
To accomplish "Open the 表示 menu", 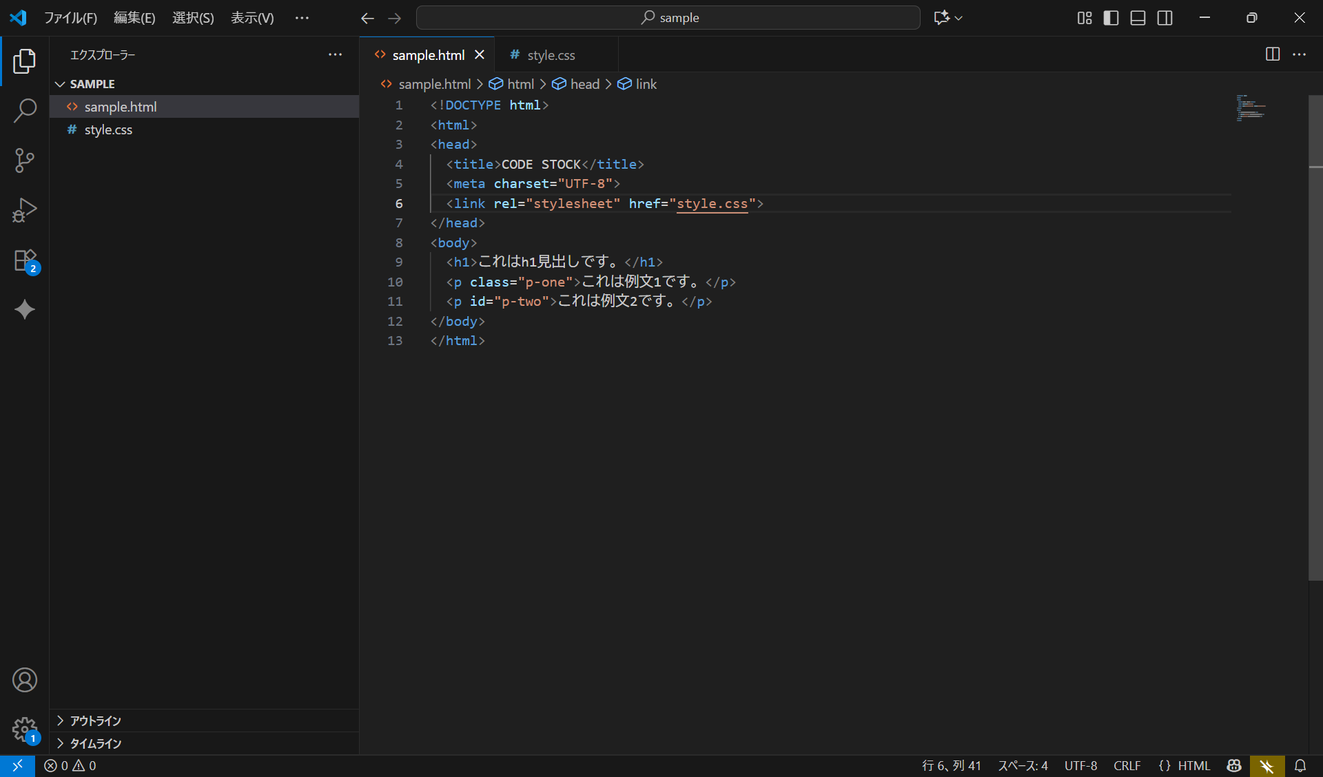I will click(252, 17).
